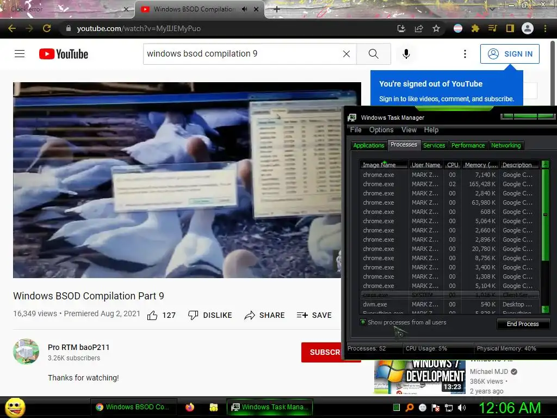557x418 pixels.
Task: Click the browser forward arrow
Action: coord(29,28)
